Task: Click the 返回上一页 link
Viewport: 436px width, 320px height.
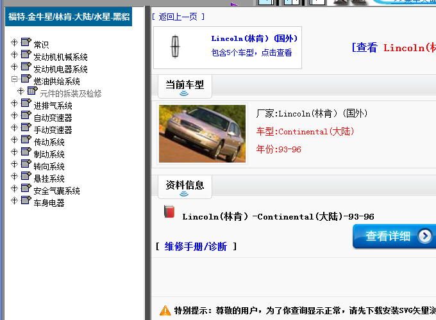Action: click(x=178, y=17)
